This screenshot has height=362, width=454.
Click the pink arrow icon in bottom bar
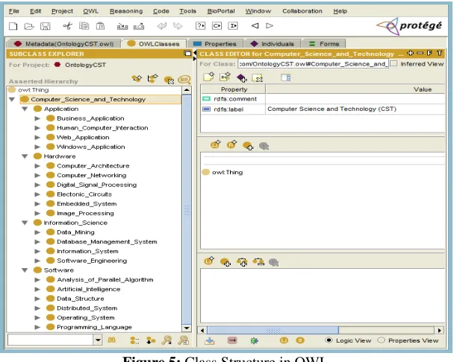tap(232, 340)
